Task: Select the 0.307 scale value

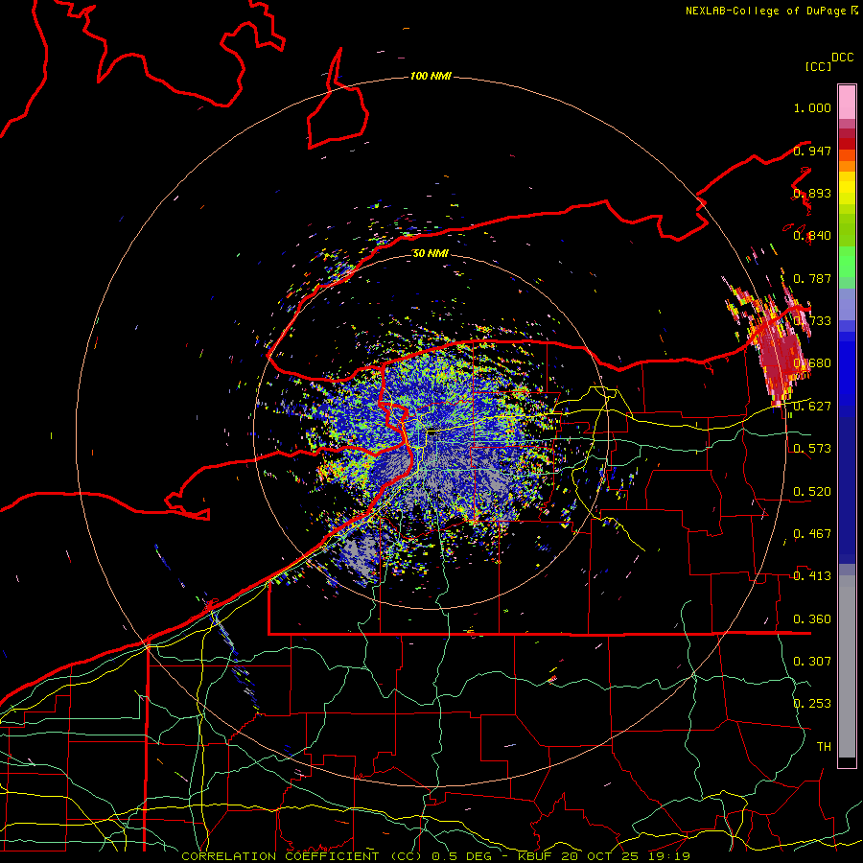Action: point(812,662)
